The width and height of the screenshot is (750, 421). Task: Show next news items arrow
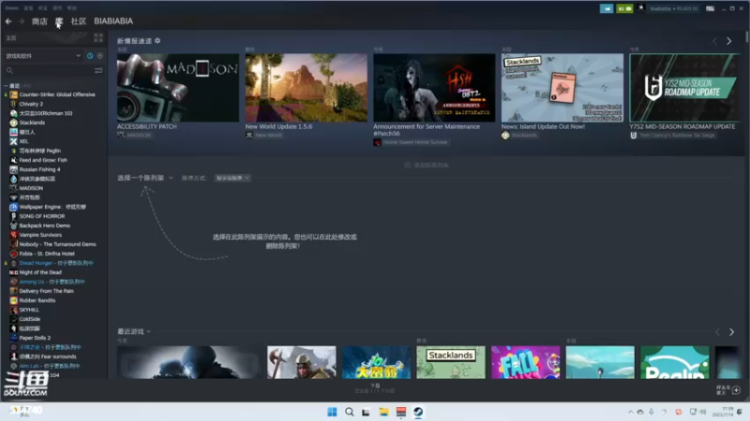pyautogui.click(x=729, y=41)
